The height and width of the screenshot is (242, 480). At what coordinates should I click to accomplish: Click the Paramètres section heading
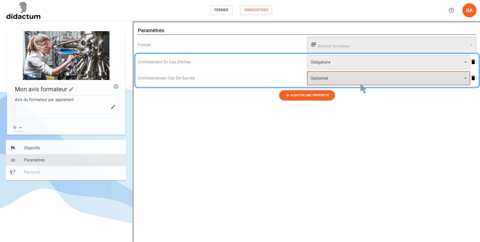click(151, 31)
